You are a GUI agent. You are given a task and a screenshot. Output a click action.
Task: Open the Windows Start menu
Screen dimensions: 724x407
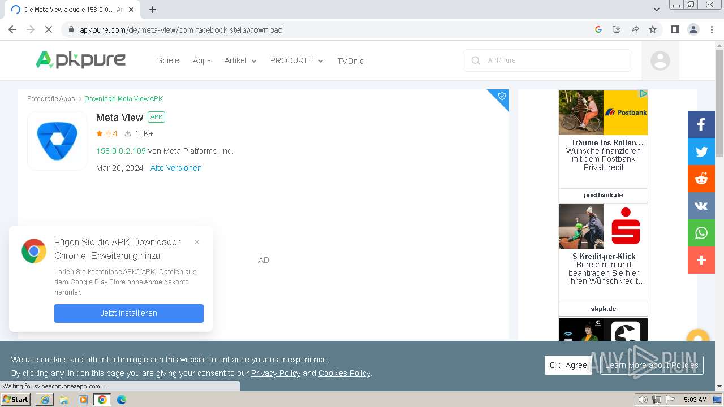16,399
